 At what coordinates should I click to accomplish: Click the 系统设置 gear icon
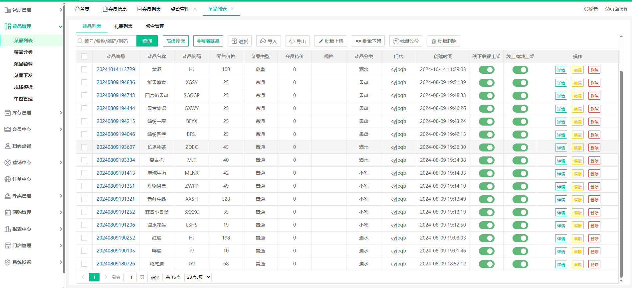coord(7,262)
